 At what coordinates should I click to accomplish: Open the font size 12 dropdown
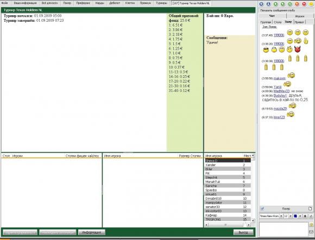(291, 216)
